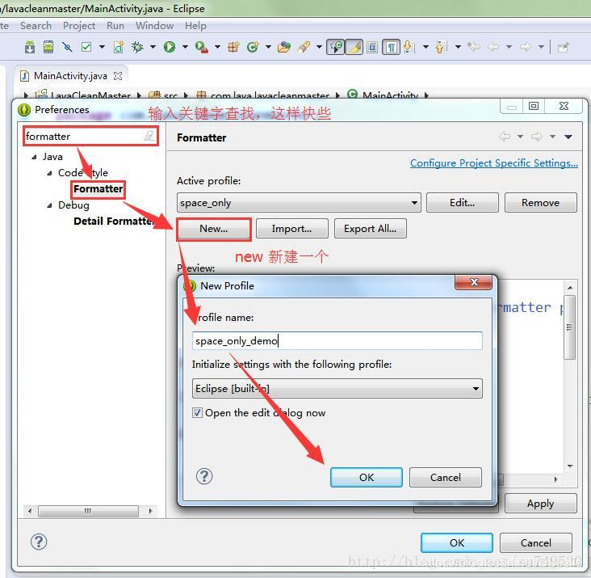The height and width of the screenshot is (578, 591).
Task: Close the MainActivity.java editor tab
Action: click(118, 76)
